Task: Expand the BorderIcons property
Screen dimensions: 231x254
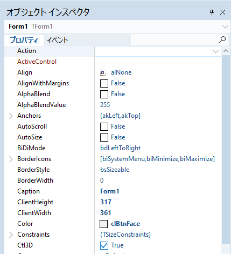Action: 11,159
